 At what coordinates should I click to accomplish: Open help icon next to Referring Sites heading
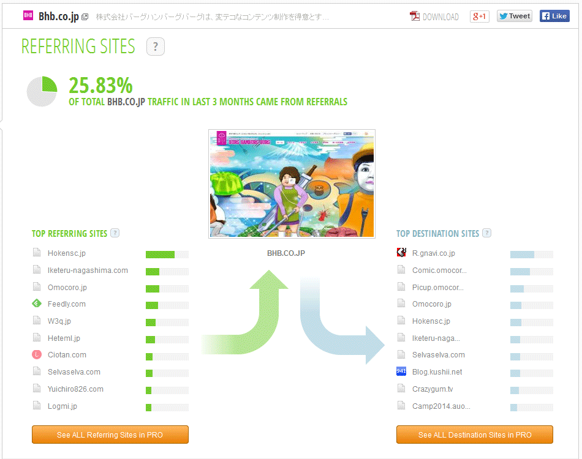click(156, 47)
